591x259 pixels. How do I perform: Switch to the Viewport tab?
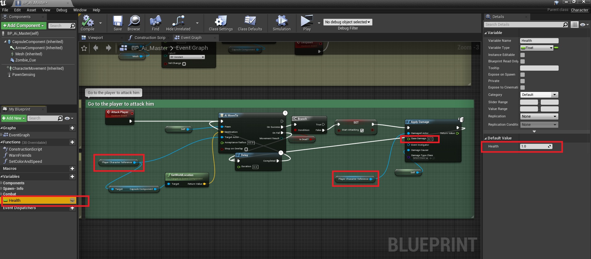coord(95,38)
